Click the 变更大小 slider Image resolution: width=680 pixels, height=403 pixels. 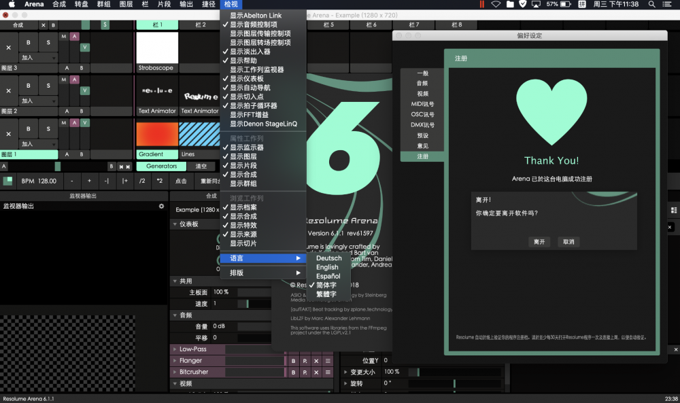coord(455,372)
